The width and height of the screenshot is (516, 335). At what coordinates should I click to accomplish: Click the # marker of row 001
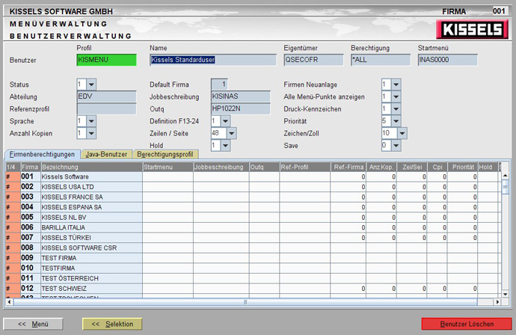click(x=13, y=176)
